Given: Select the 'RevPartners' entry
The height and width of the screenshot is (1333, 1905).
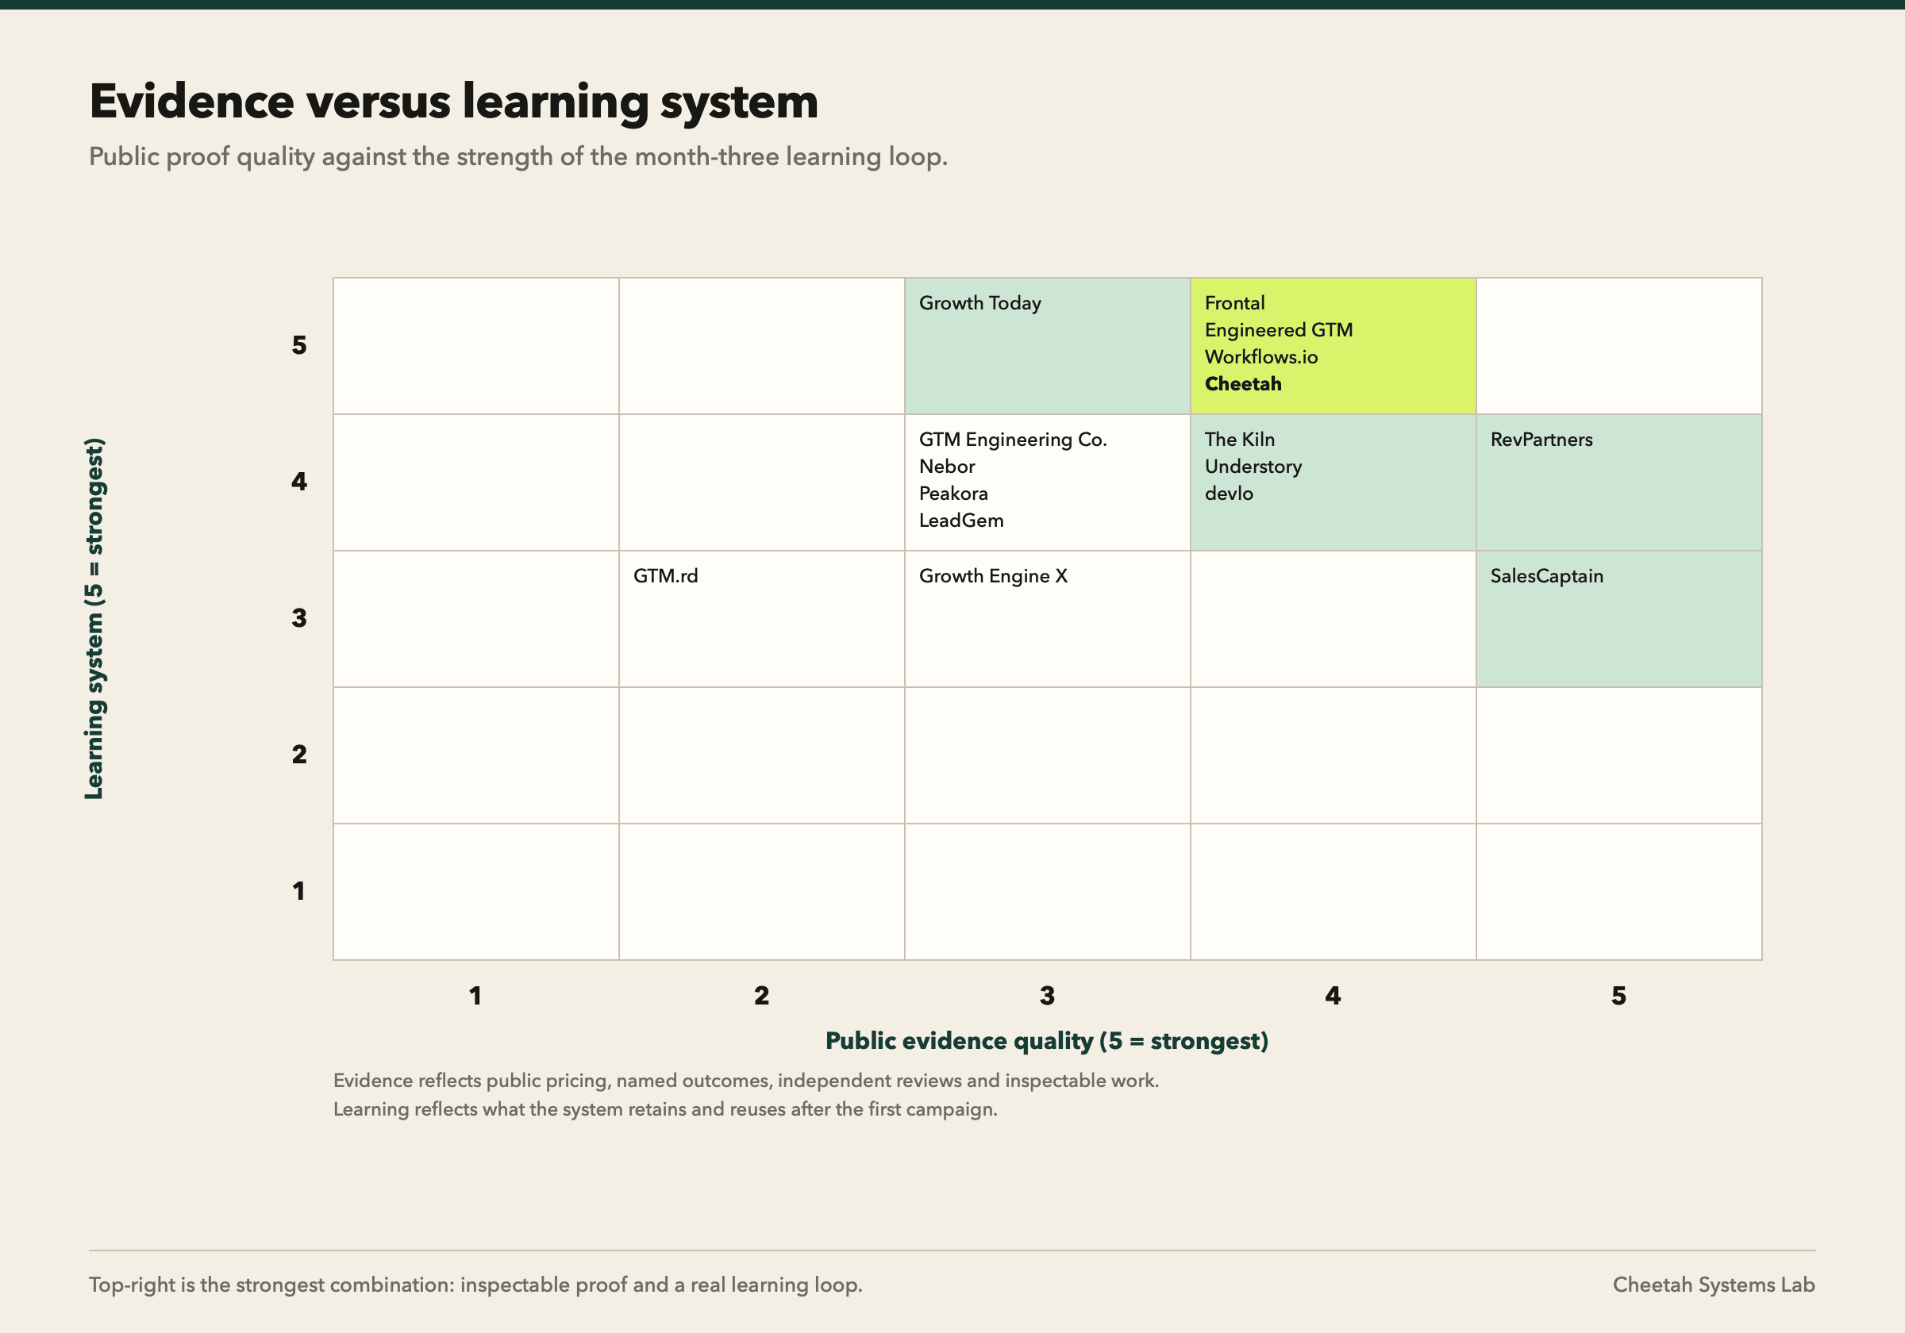Looking at the screenshot, I should (1541, 440).
